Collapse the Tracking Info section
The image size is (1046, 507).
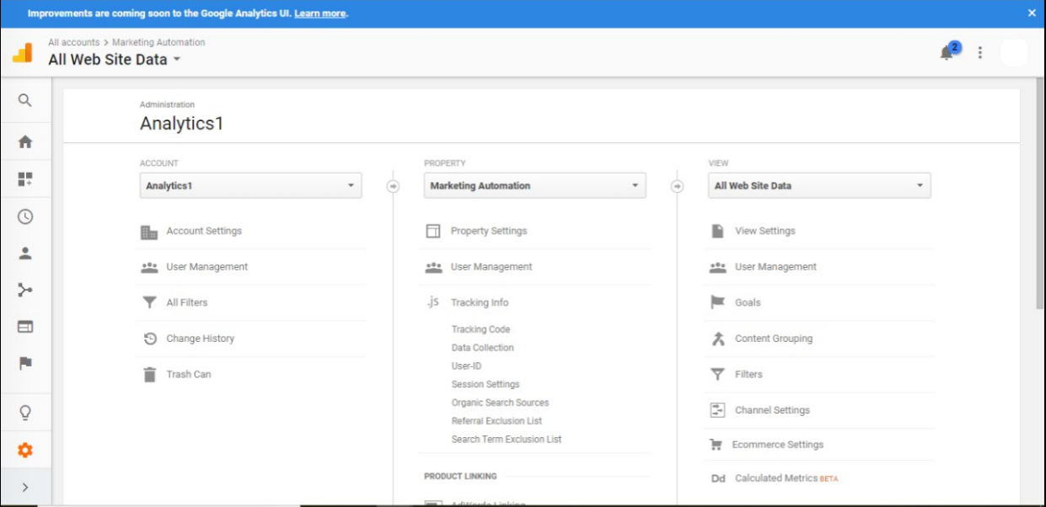tap(480, 302)
